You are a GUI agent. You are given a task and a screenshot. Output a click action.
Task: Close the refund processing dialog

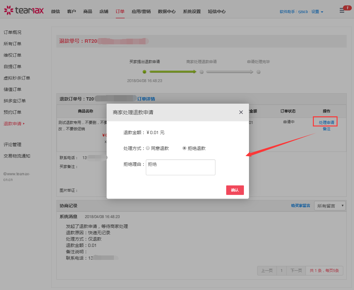[241, 112]
